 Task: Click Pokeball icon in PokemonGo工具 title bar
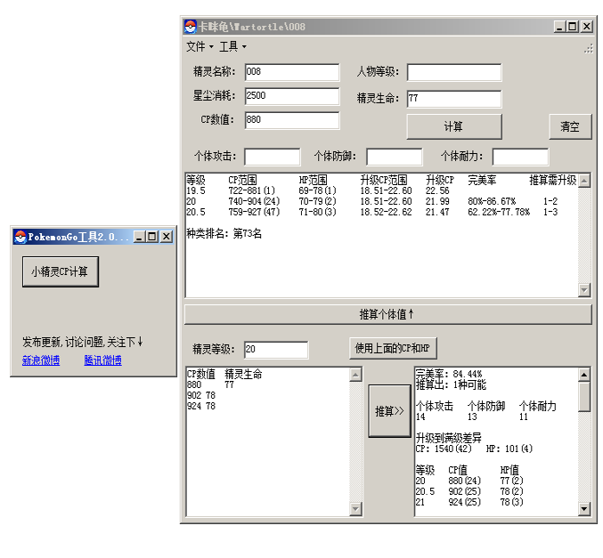tap(20, 237)
